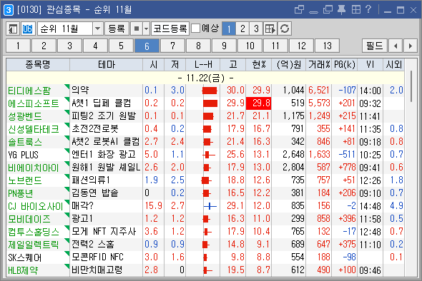The width and height of the screenshot is (422, 281).
Task: Click the panel toggle icon at toolbar left
Action: tap(13, 29)
